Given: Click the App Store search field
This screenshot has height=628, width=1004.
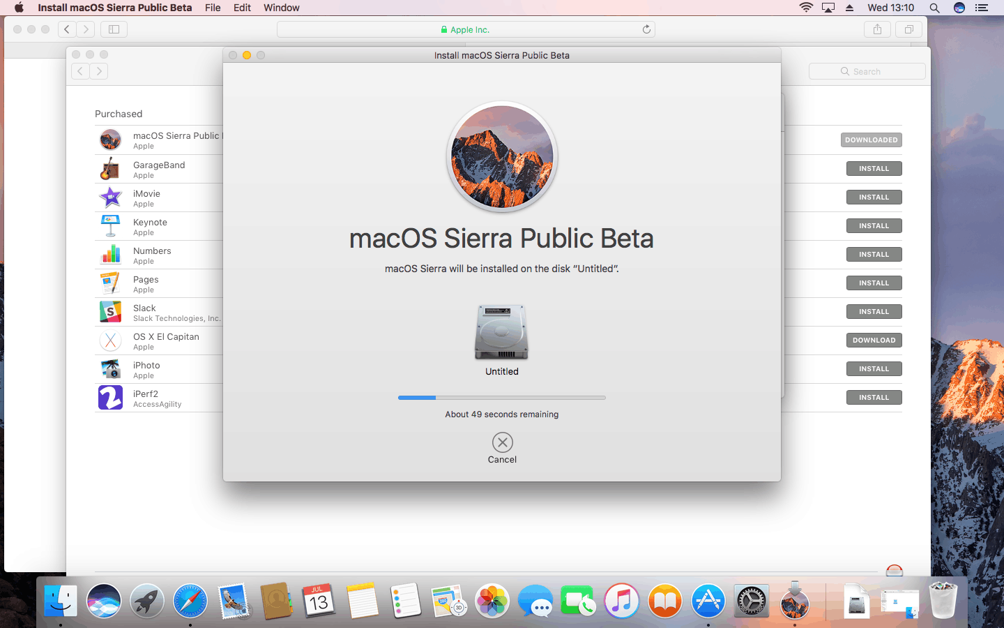Looking at the screenshot, I should (x=867, y=71).
